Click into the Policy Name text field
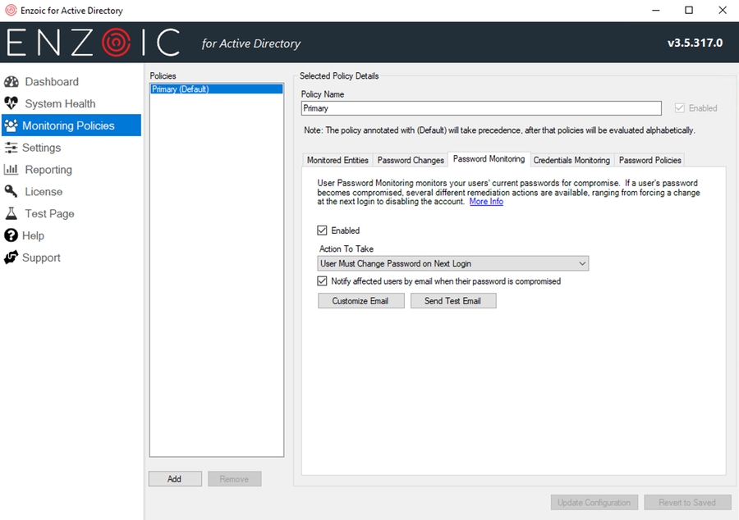 480,108
